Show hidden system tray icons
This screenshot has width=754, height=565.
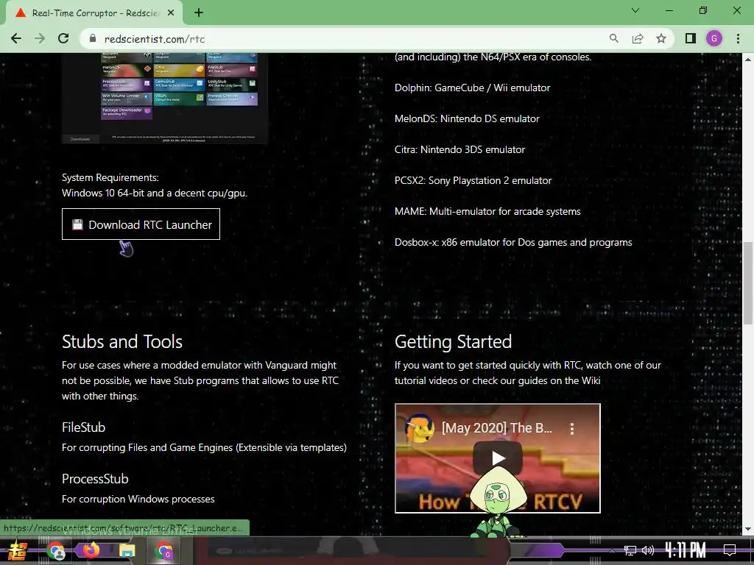coord(612,550)
